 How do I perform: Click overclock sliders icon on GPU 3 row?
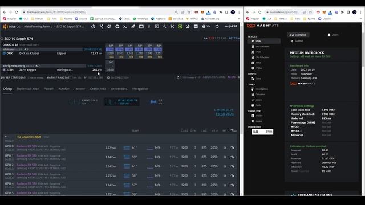point(225,176)
